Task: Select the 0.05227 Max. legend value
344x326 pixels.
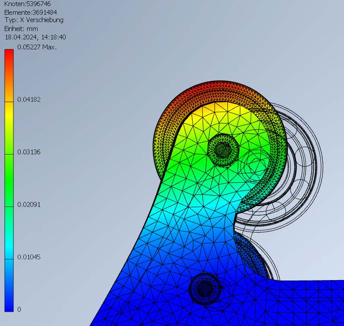Action: pos(37,47)
